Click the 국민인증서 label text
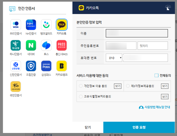The width and height of the screenshot is (177, 136). (x=16, y=95)
